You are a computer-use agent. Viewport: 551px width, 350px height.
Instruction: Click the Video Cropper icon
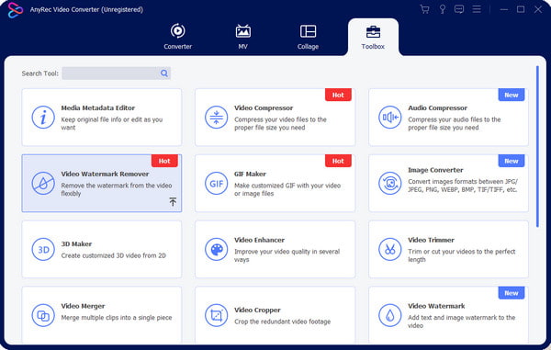[216, 316]
